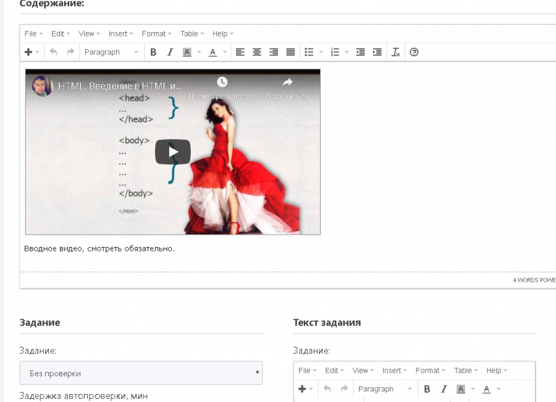Open the editor help question mark icon
The image size is (556, 402).
[x=414, y=52]
